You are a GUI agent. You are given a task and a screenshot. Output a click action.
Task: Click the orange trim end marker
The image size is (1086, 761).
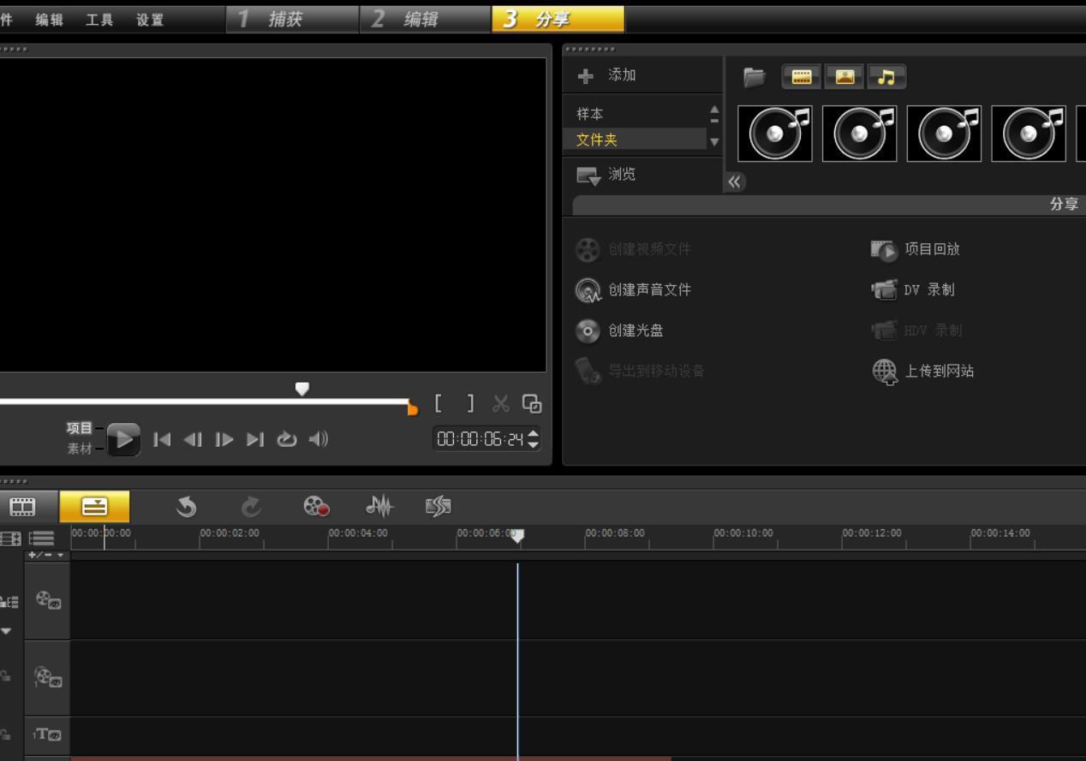[414, 409]
